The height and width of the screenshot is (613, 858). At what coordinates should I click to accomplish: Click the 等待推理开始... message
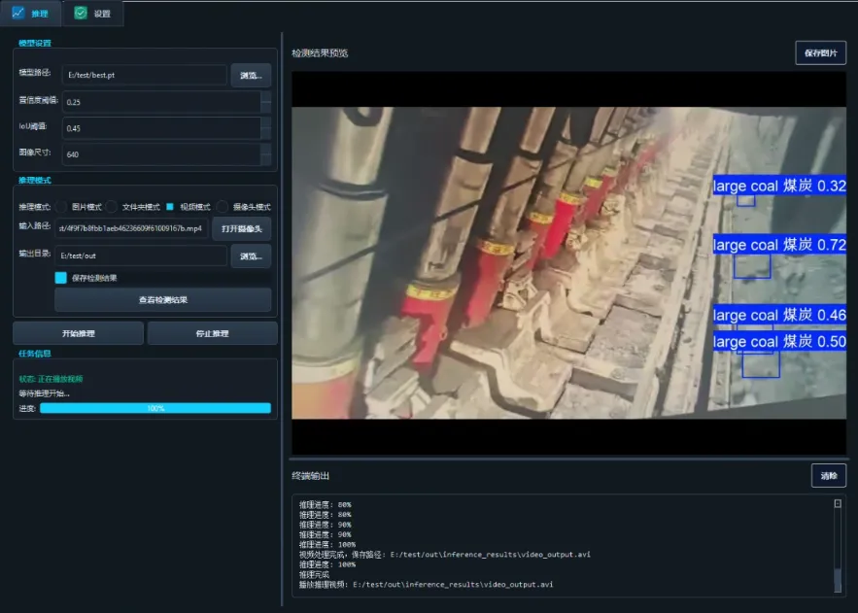[45, 393]
